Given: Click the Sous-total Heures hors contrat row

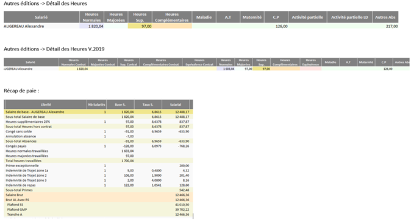Looking at the screenshot, I should coord(99,126).
